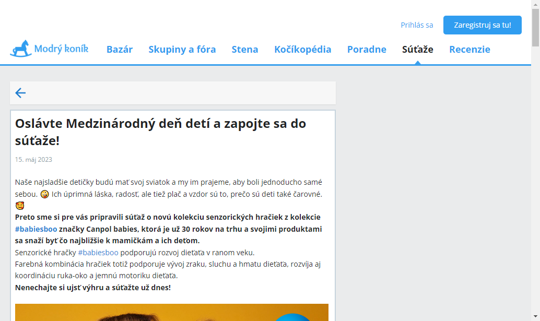Click the Prihlás sa login link
Screen dimensions: 540x321
click(417, 25)
